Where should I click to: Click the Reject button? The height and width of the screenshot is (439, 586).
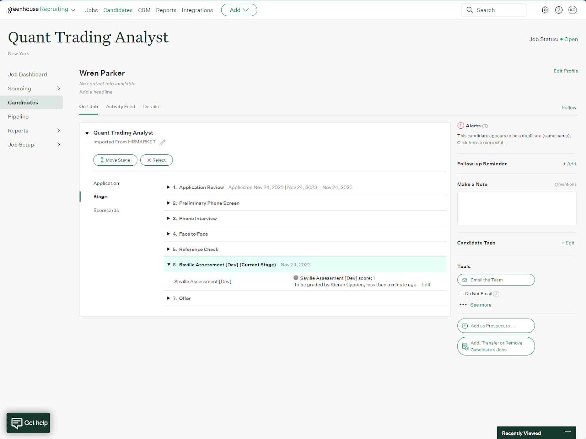[x=156, y=160]
